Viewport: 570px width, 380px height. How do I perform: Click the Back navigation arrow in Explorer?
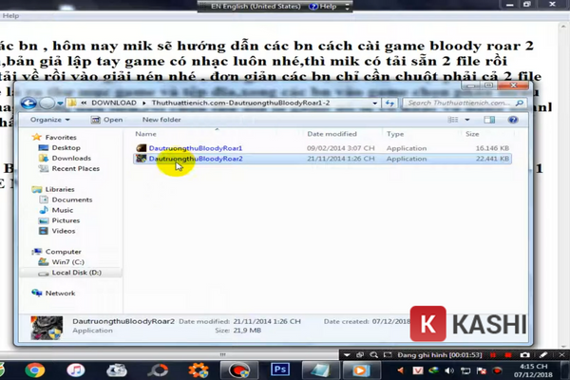(30, 101)
